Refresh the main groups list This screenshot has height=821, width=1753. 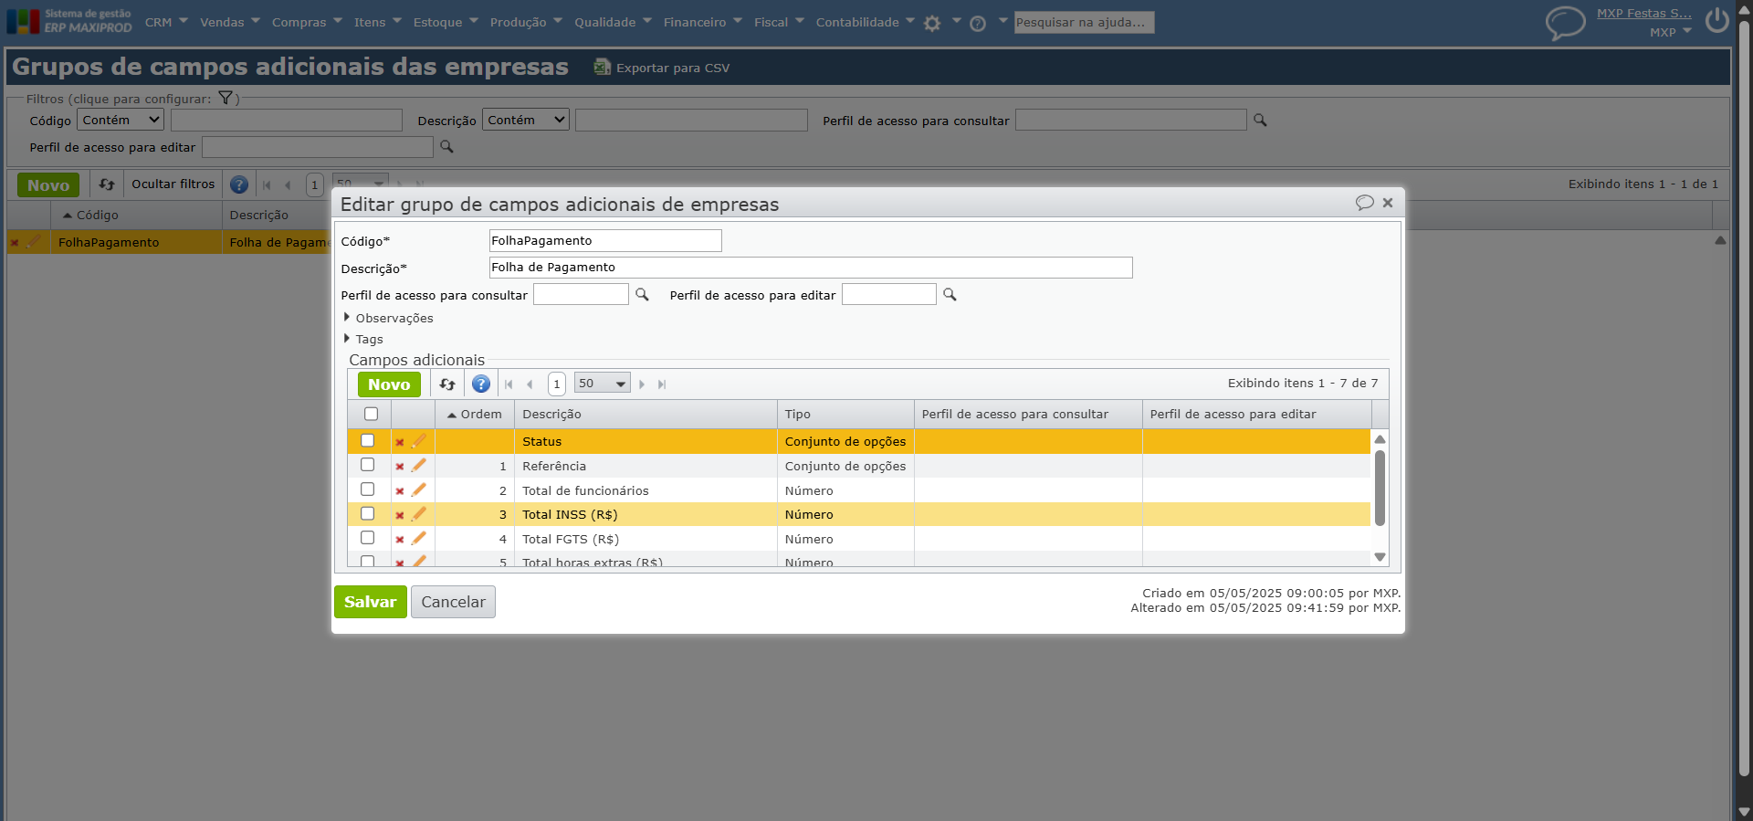coord(107,184)
